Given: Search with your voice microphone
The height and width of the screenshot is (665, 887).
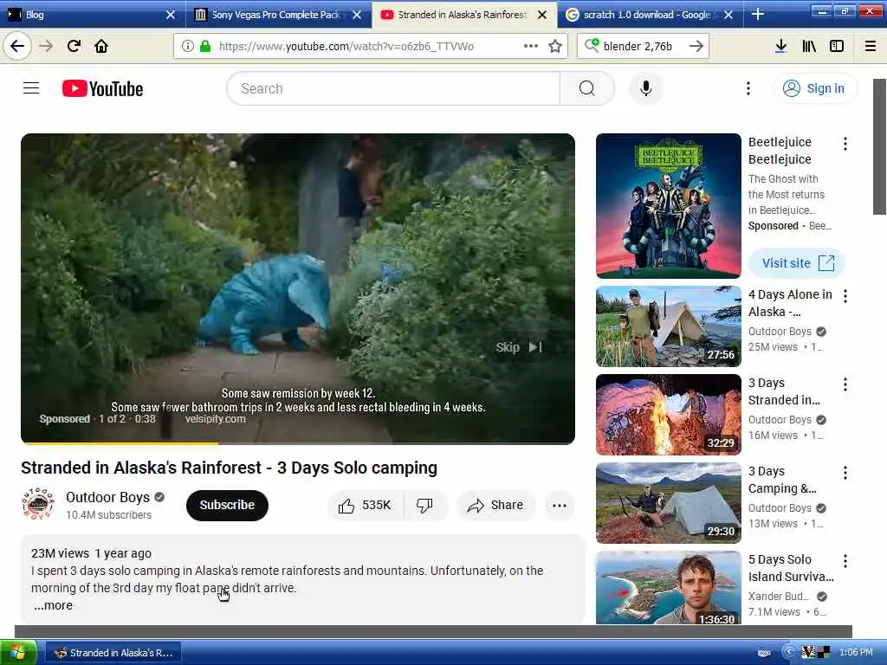Looking at the screenshot, I should coord(645,88).
